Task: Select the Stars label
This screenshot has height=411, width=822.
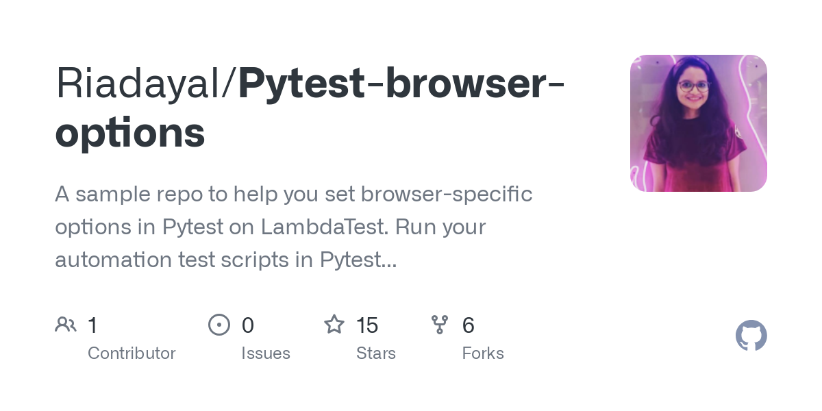Action: [376, 353]
